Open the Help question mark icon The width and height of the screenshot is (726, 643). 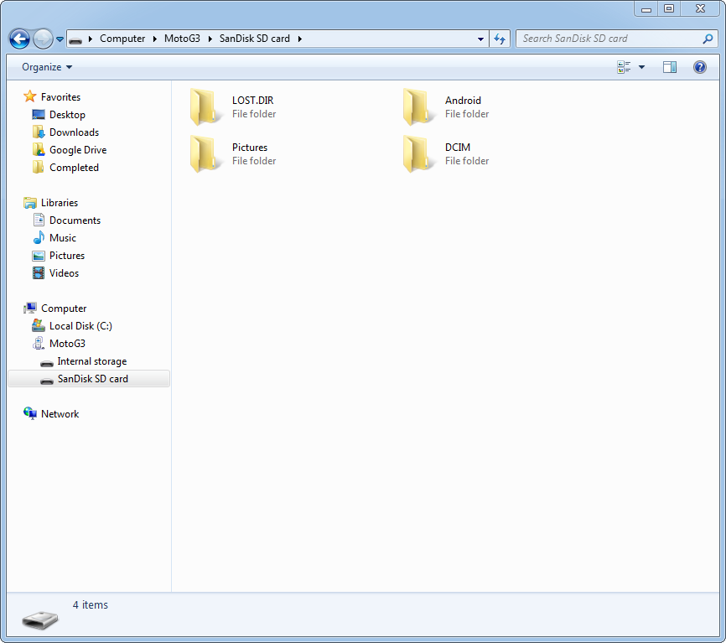click(x=699, y=67)
